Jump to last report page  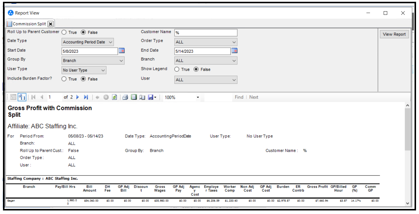click(x=86, y=97)
